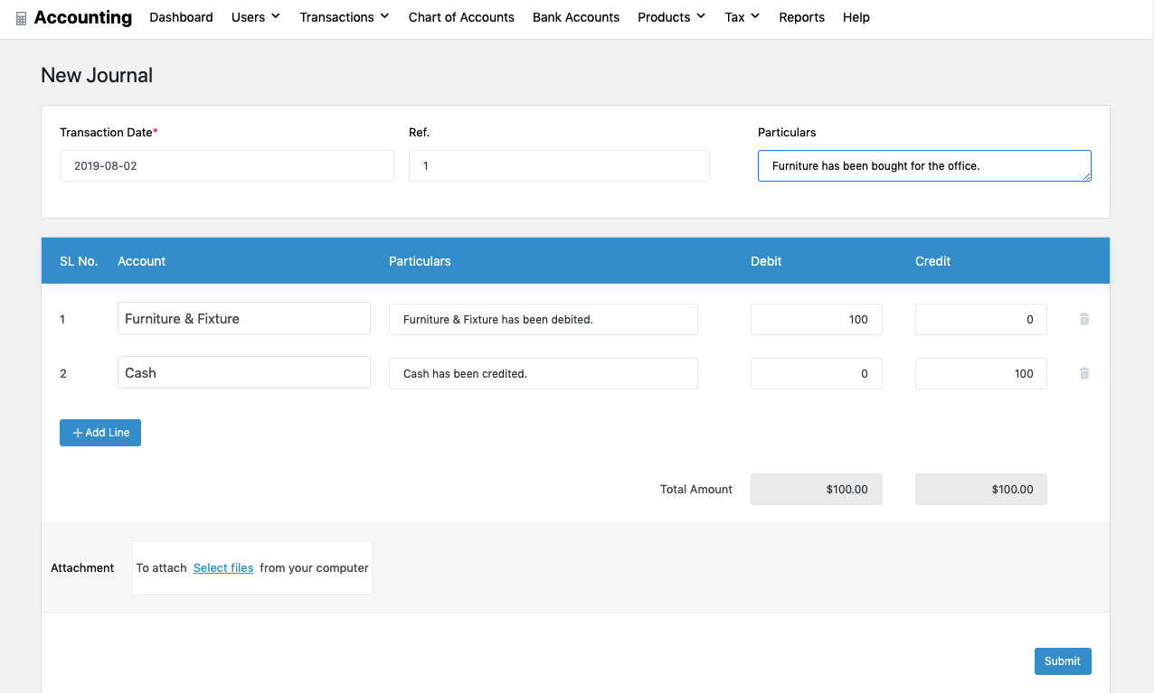The image size is (1154, 693).
Task: Click the Transaction Date field
Action: coord(226,165)
